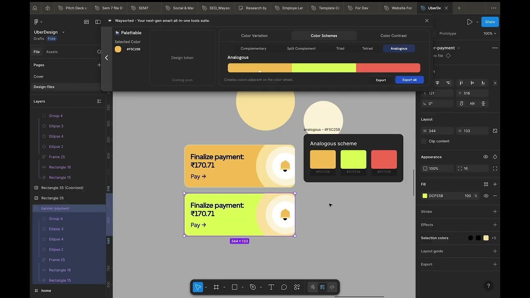
Task: Select the Comment tool
Action: pos(284,287)
